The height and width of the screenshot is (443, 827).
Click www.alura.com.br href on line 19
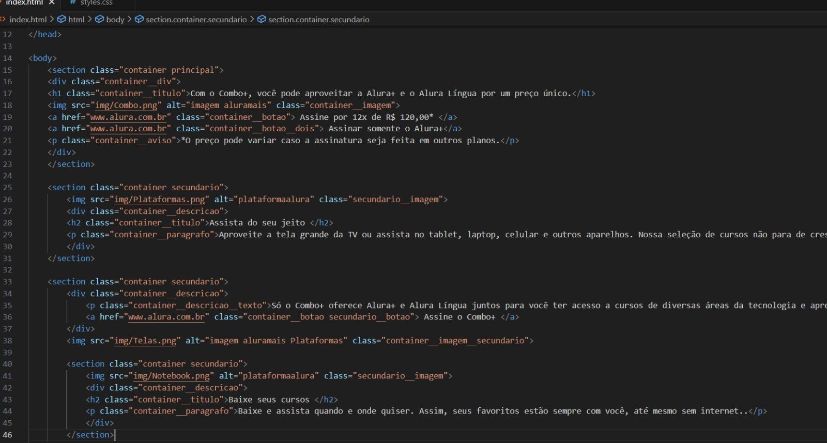pos(129,117)
